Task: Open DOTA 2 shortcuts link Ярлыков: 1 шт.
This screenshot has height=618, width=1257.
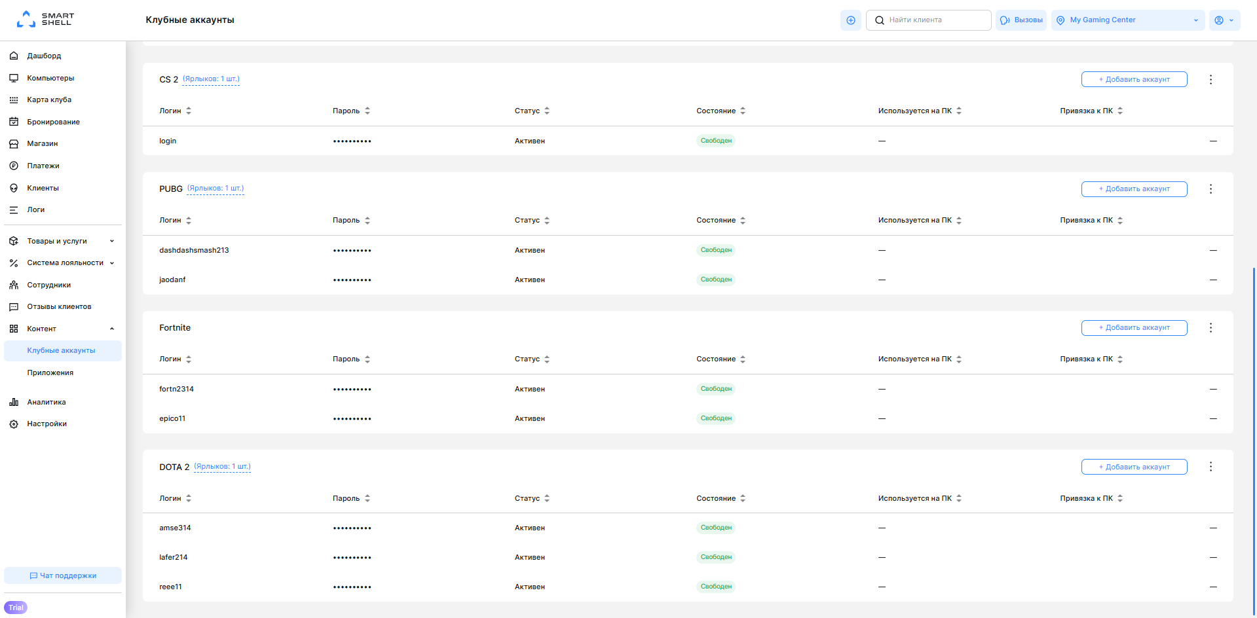Action: [222, 467]
